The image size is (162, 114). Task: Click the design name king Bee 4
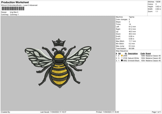coord(14,12)
